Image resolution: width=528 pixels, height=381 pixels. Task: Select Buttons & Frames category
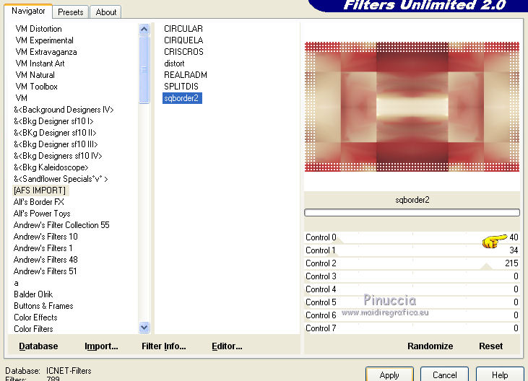(x=43, y=306)
